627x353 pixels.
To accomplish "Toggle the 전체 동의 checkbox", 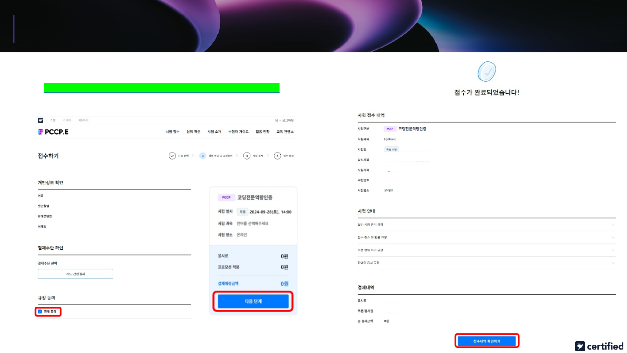I will (x=40, y=312).
